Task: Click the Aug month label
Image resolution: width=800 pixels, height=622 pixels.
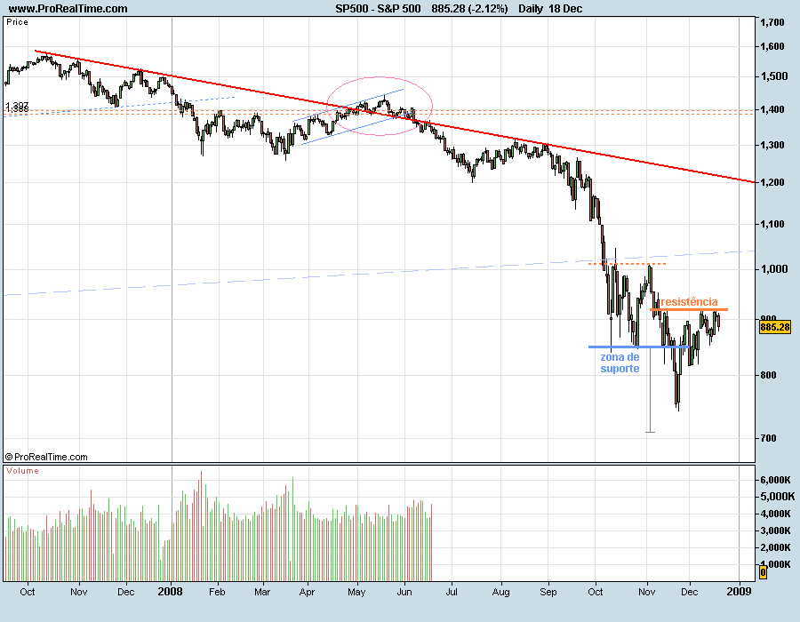Action: [500, 592]
